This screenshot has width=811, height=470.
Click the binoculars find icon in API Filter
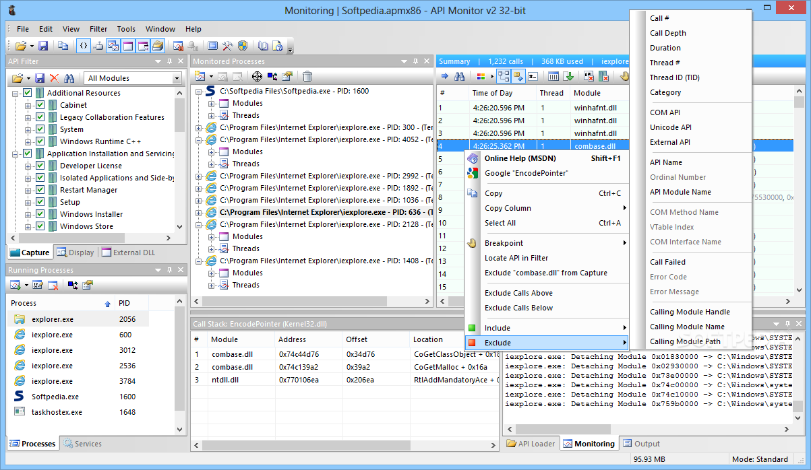pyautogui.click(x=69, y=78)
